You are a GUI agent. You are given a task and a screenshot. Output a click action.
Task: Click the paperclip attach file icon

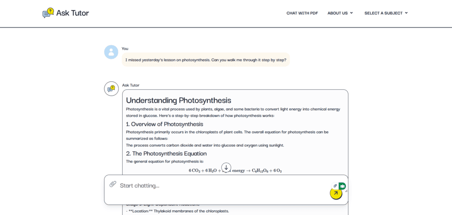point(113,184)
